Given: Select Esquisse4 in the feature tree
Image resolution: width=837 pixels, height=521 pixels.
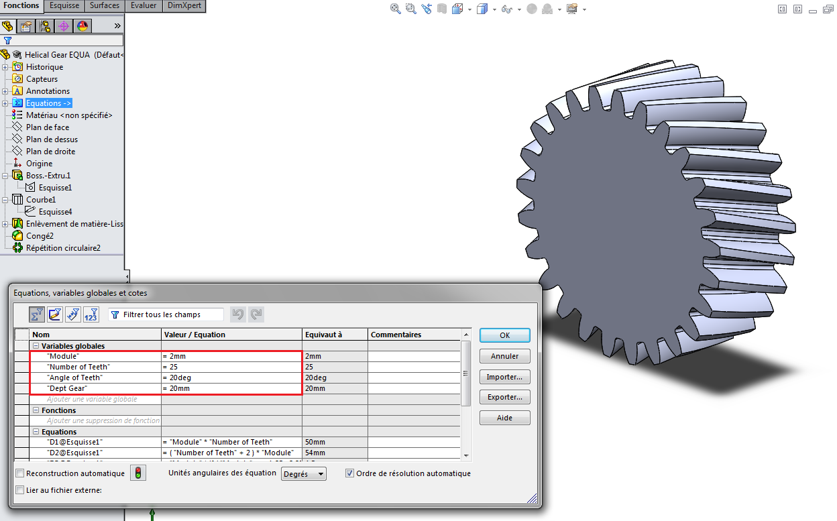Looking at the screenshot, I should click(56, 211).
